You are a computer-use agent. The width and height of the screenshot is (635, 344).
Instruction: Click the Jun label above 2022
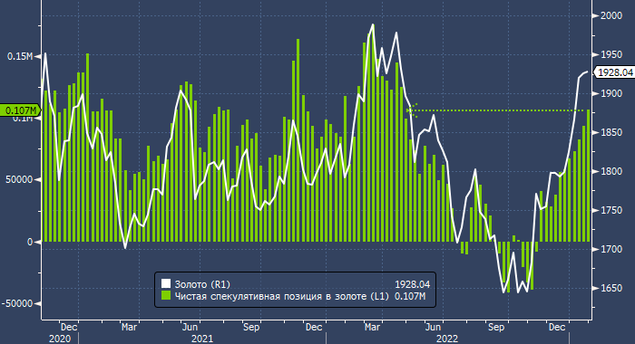pos(434,327)
